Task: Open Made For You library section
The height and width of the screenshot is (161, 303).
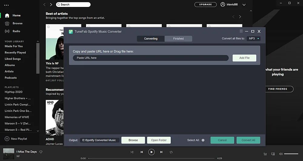Action: click(x=14, y=46)
